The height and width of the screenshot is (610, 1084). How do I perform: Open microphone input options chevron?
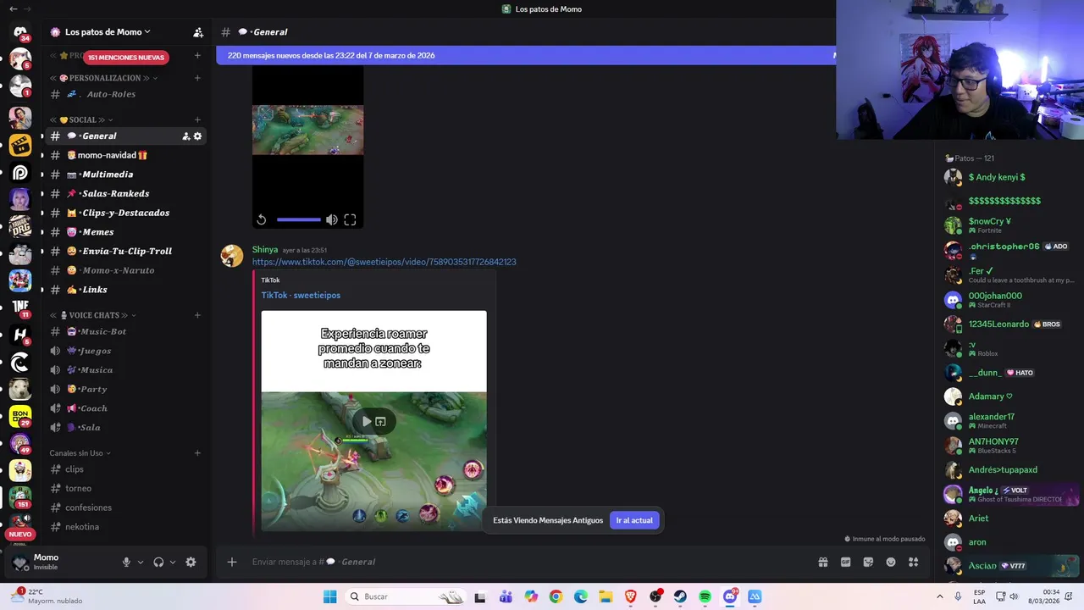(141, 562)
